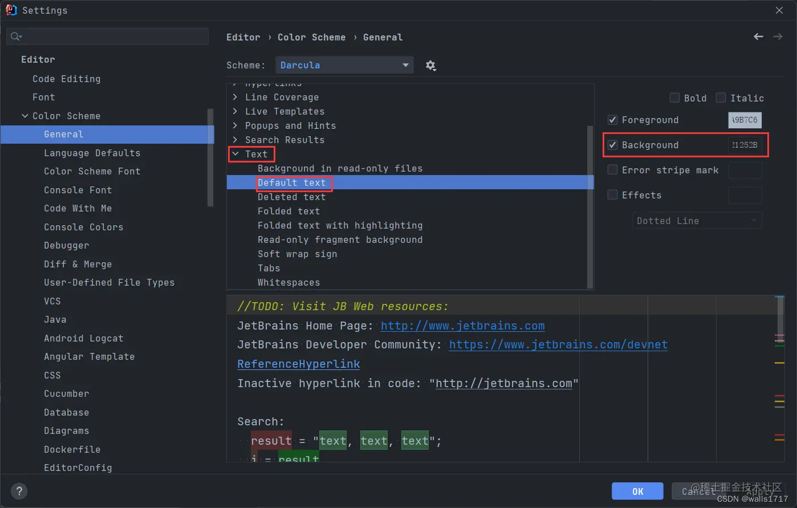797x508 pixels.
Task: Click the Apply button
Action: pyautogui.click(x=760, y=491)
